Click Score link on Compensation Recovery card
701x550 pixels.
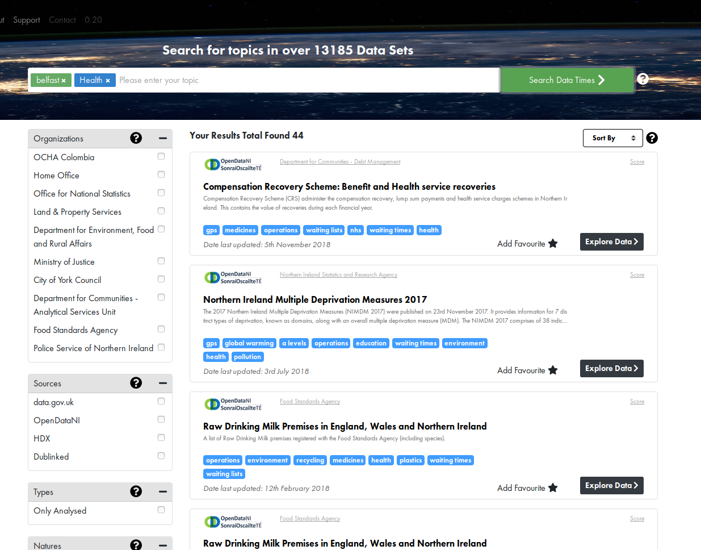tap(637, 162)
